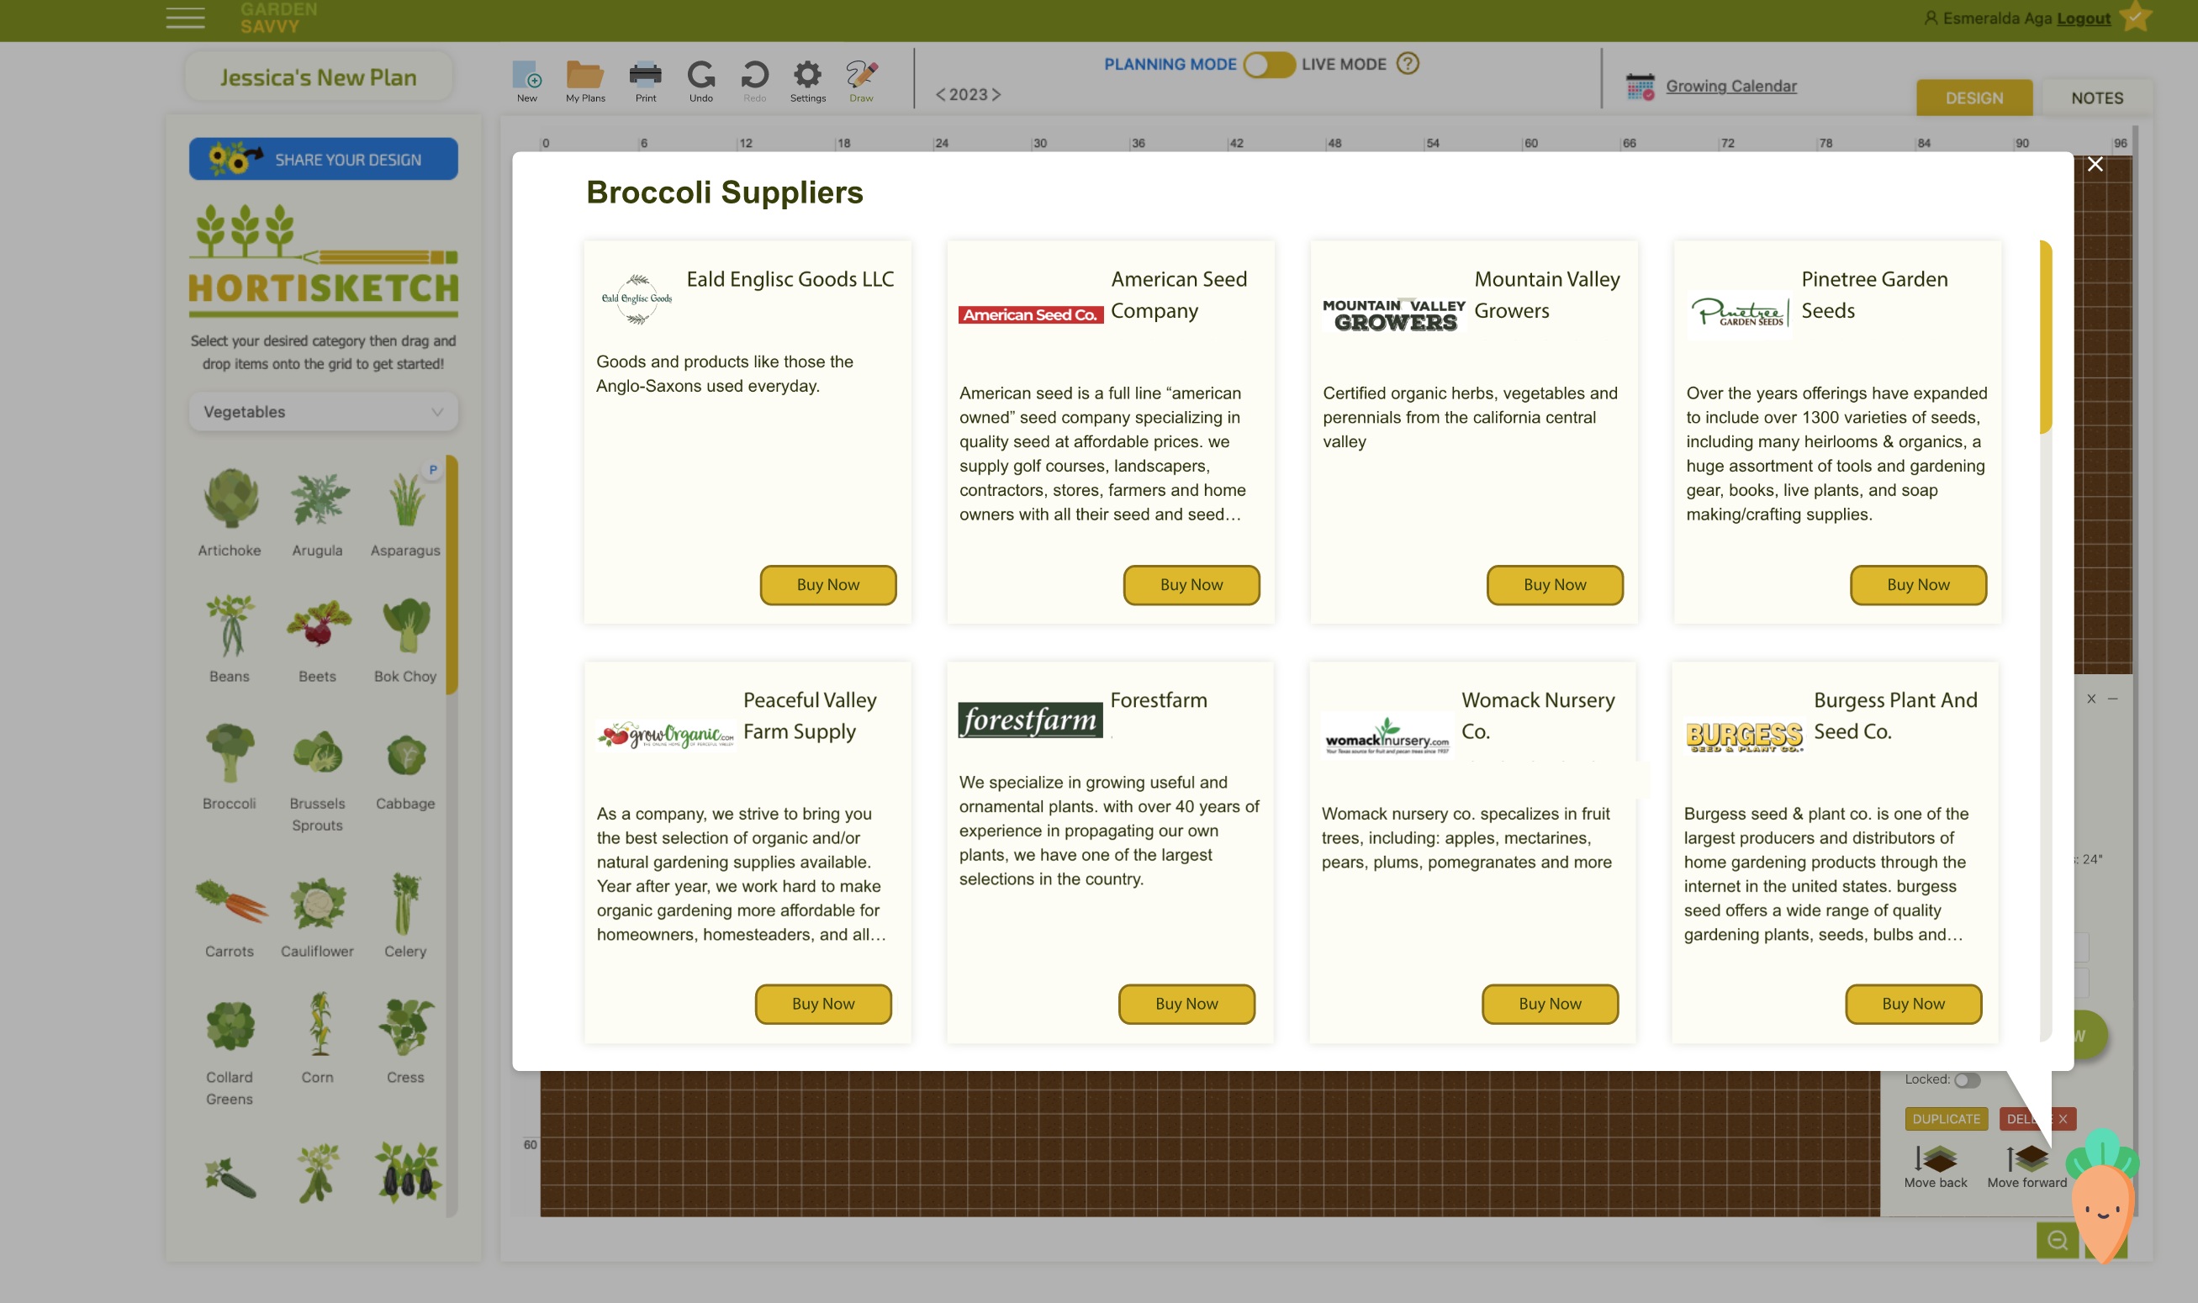Viewport: 2198px width, 1303px height.
Task: Click the Logout link
Action: [2083, 18]
